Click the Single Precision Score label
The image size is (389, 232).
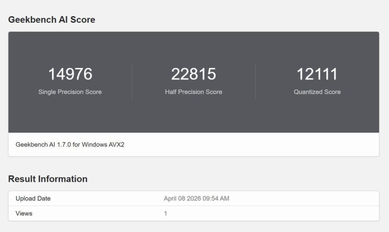(x=70, y=92)
